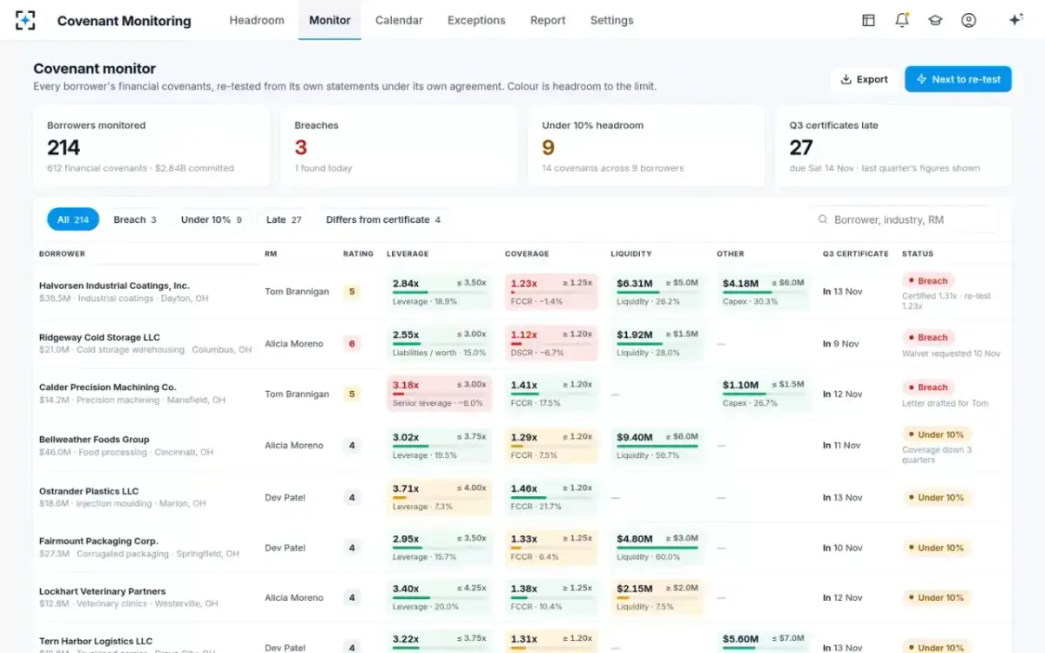
Task: Sort by the Q3 CERTIFICATE column header
Action: click(x=856, y=254)
